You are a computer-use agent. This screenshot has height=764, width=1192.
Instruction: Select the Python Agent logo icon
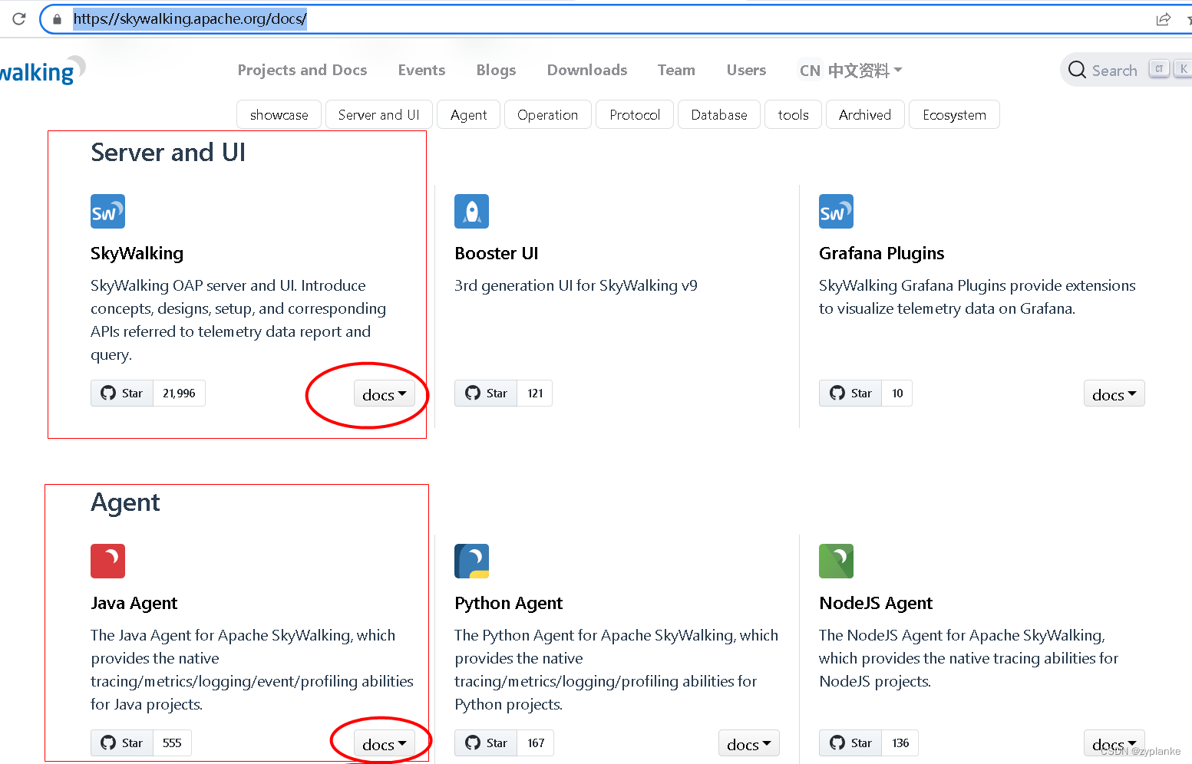471,561
